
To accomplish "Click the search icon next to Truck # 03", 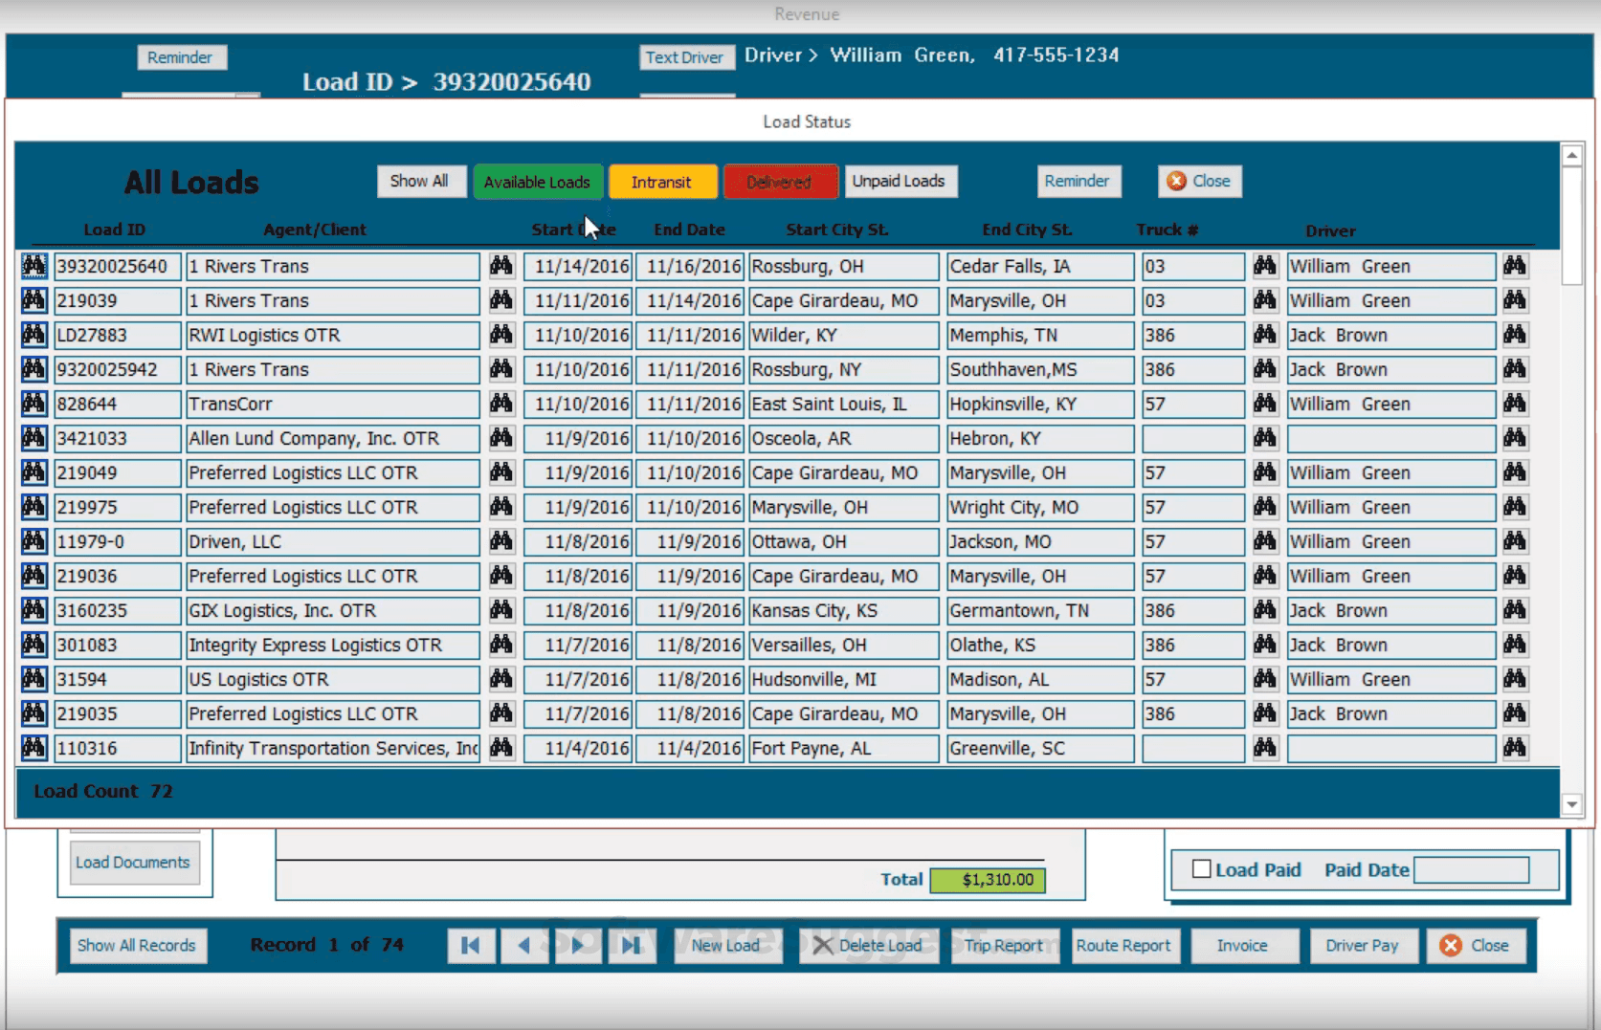I will pyautogui.click(x=1265, y=266).
